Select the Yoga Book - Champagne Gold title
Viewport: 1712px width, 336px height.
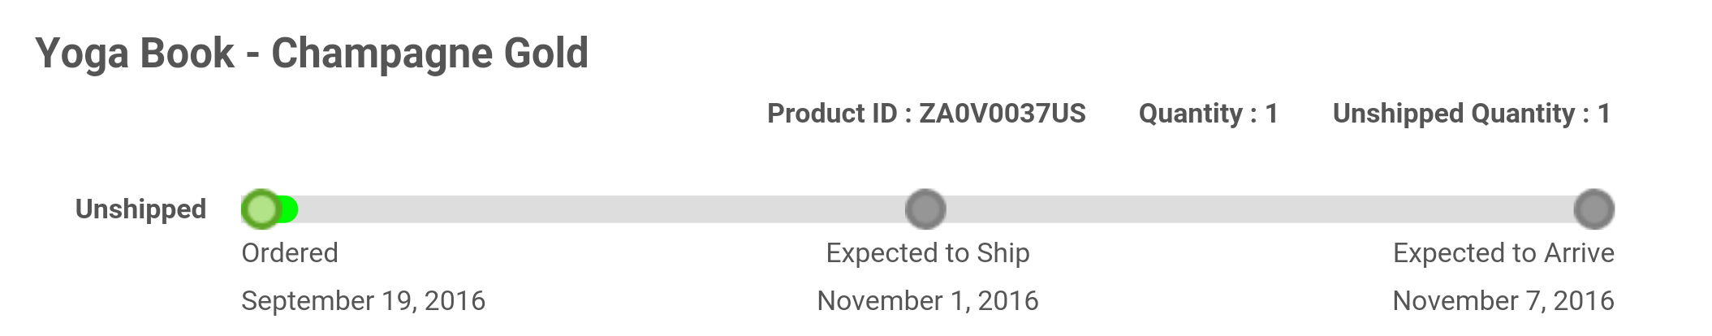click(x=312, y=54)
